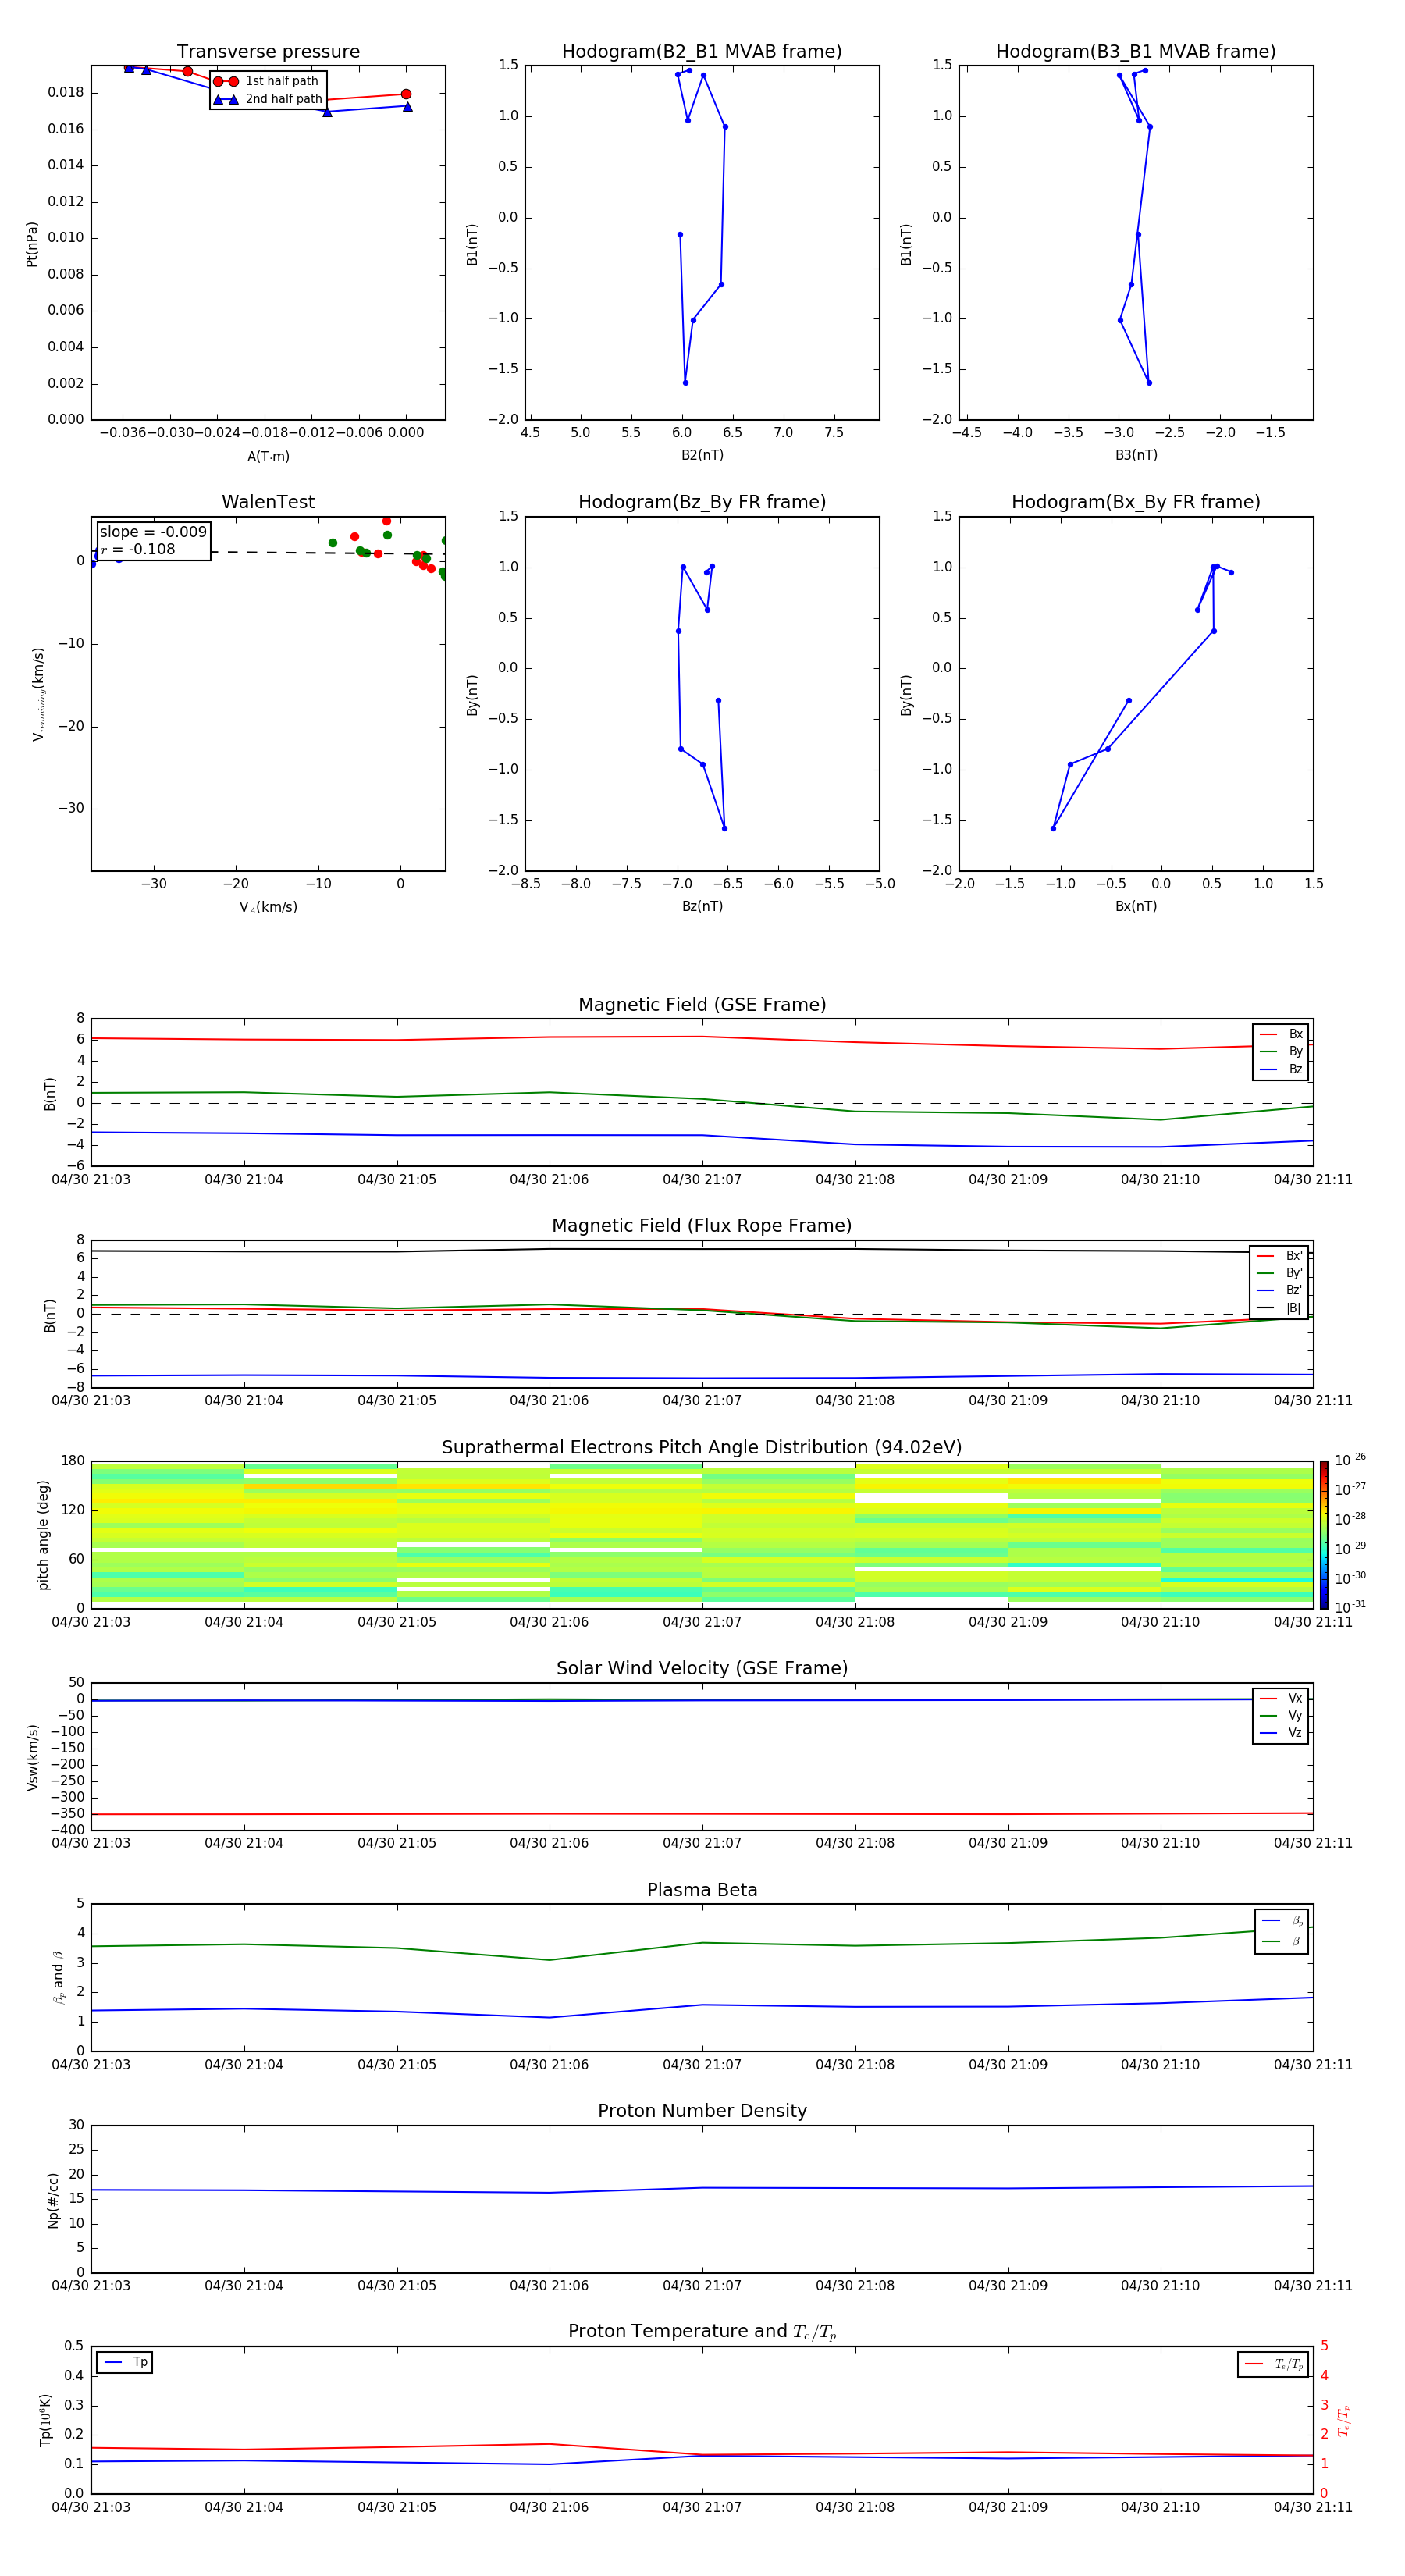Viewport: 1405px width, 2576px height.
Task: Select the red "Te/Tp" legend entry
Action: coord(1274,2364)
